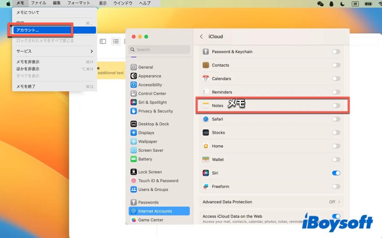
Task: Open the 編集 menu
Action: 57,3
